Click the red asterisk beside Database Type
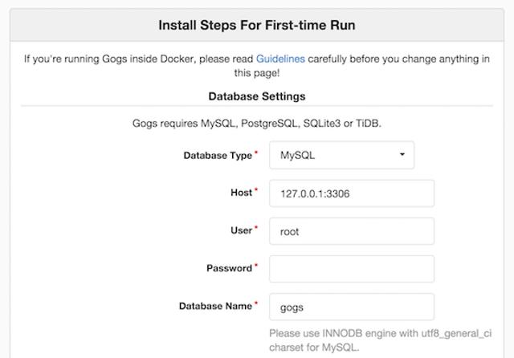The height and width of the screenshot is (358, 514). [256, 153]
